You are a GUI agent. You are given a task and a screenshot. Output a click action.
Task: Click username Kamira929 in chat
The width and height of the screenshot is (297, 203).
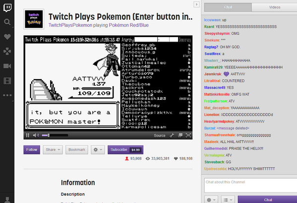tap(213, 67)
